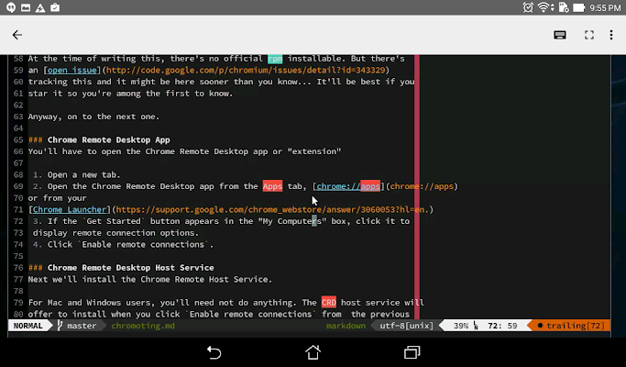This screenshot has height=367, width=626.
Task: Tap the Android home navigation button
Action: point(313,352)
